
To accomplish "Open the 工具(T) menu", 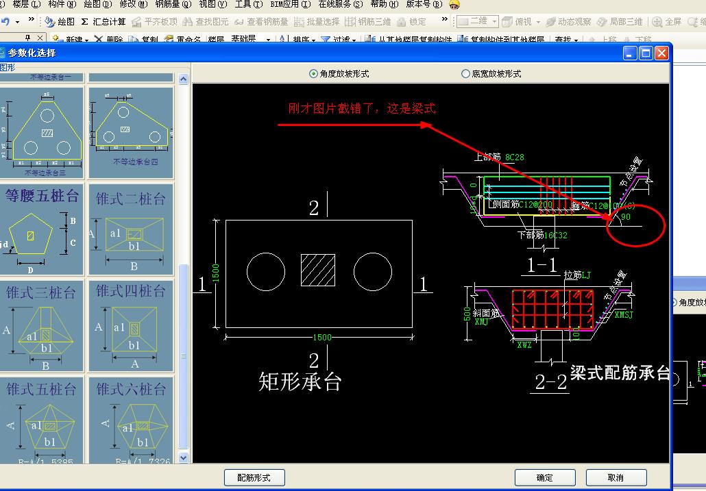I will click(x=249, y=4).
